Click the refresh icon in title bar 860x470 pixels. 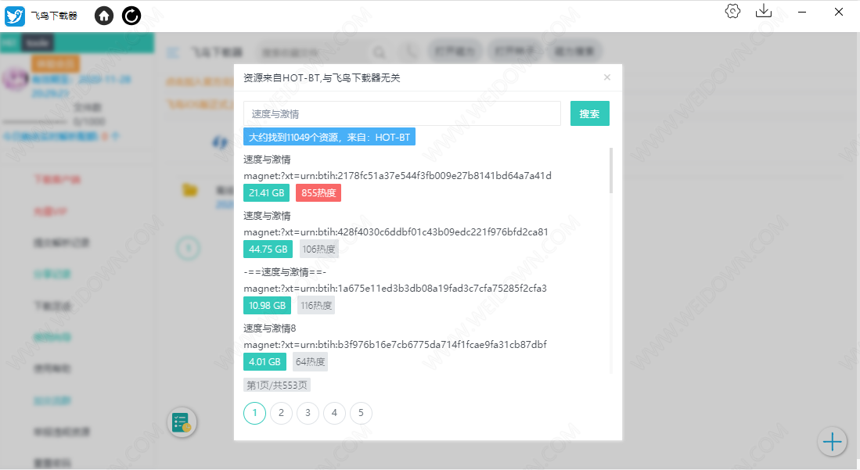coord(131,15)
